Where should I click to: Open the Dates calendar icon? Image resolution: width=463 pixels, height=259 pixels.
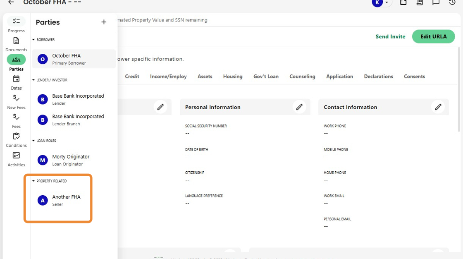[16, 79]
